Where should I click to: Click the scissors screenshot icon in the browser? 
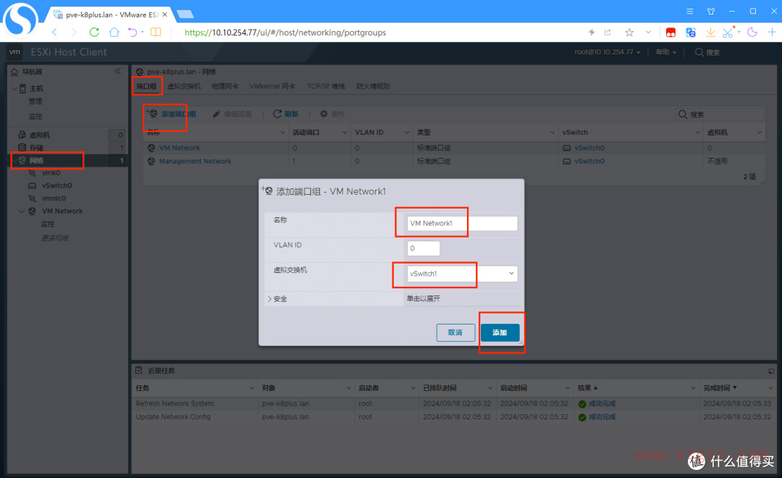tap(728, 32)
